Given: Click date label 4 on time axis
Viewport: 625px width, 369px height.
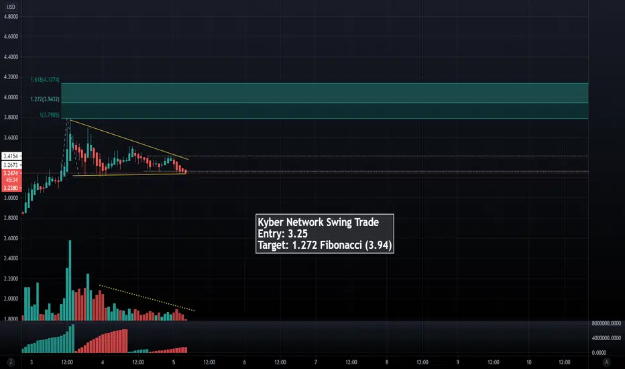Looking at the screenshot, I should (x=103, y=362).
